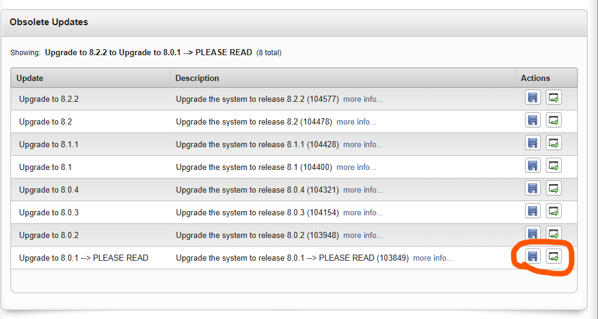This screenshot has height=319, width=598.
Task: Click the green arrow icon for Upgrade to 8.0.1
Action: (x=554, y=257)
